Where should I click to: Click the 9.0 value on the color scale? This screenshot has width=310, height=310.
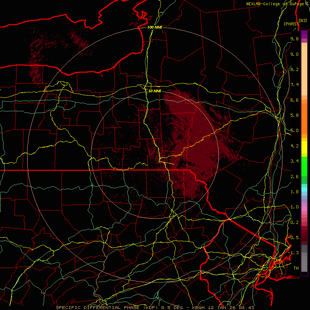pyautogui.click(x=294, y=54)
